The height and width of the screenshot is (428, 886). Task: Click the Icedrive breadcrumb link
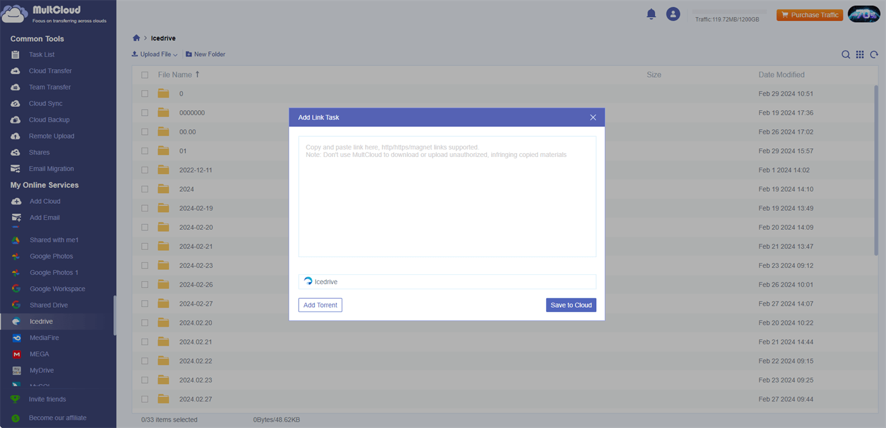pos(163,39)
